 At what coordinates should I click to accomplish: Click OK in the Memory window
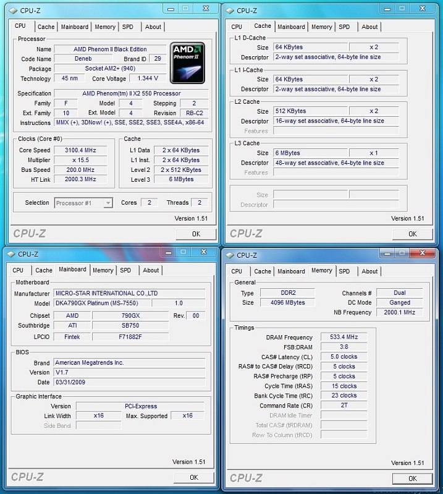click(413, 479)
